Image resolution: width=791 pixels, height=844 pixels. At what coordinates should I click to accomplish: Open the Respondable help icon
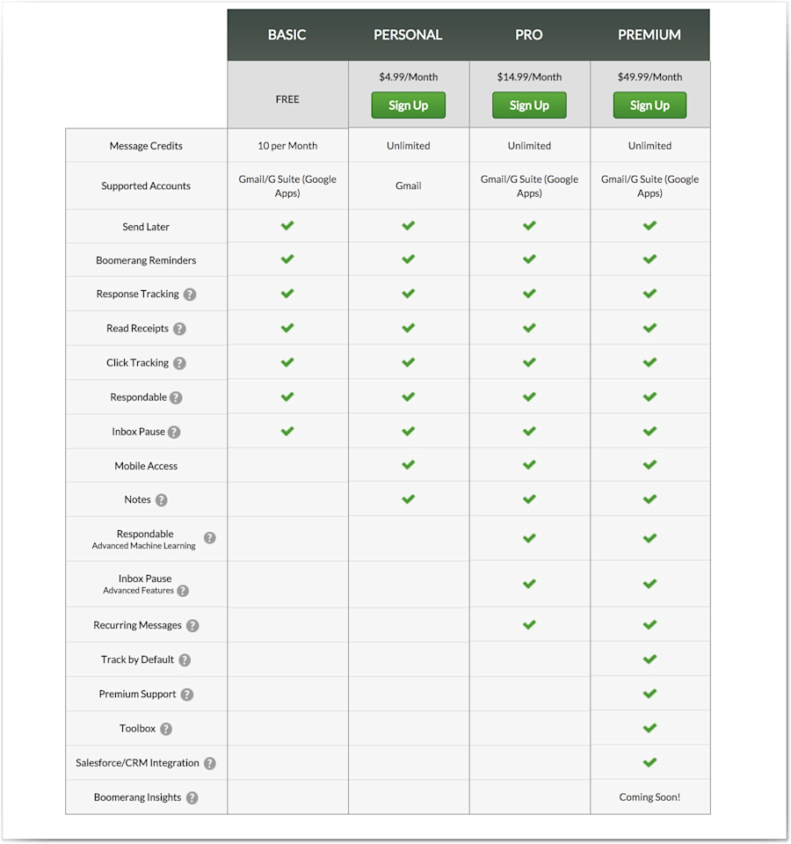point(176,397)
